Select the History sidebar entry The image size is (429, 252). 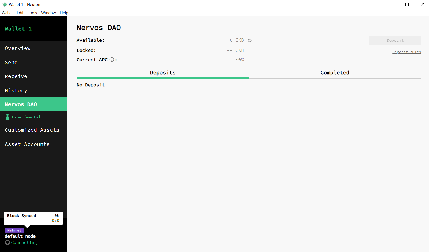coord(16,90)
